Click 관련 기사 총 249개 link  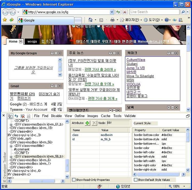click(x=100, y=69)
